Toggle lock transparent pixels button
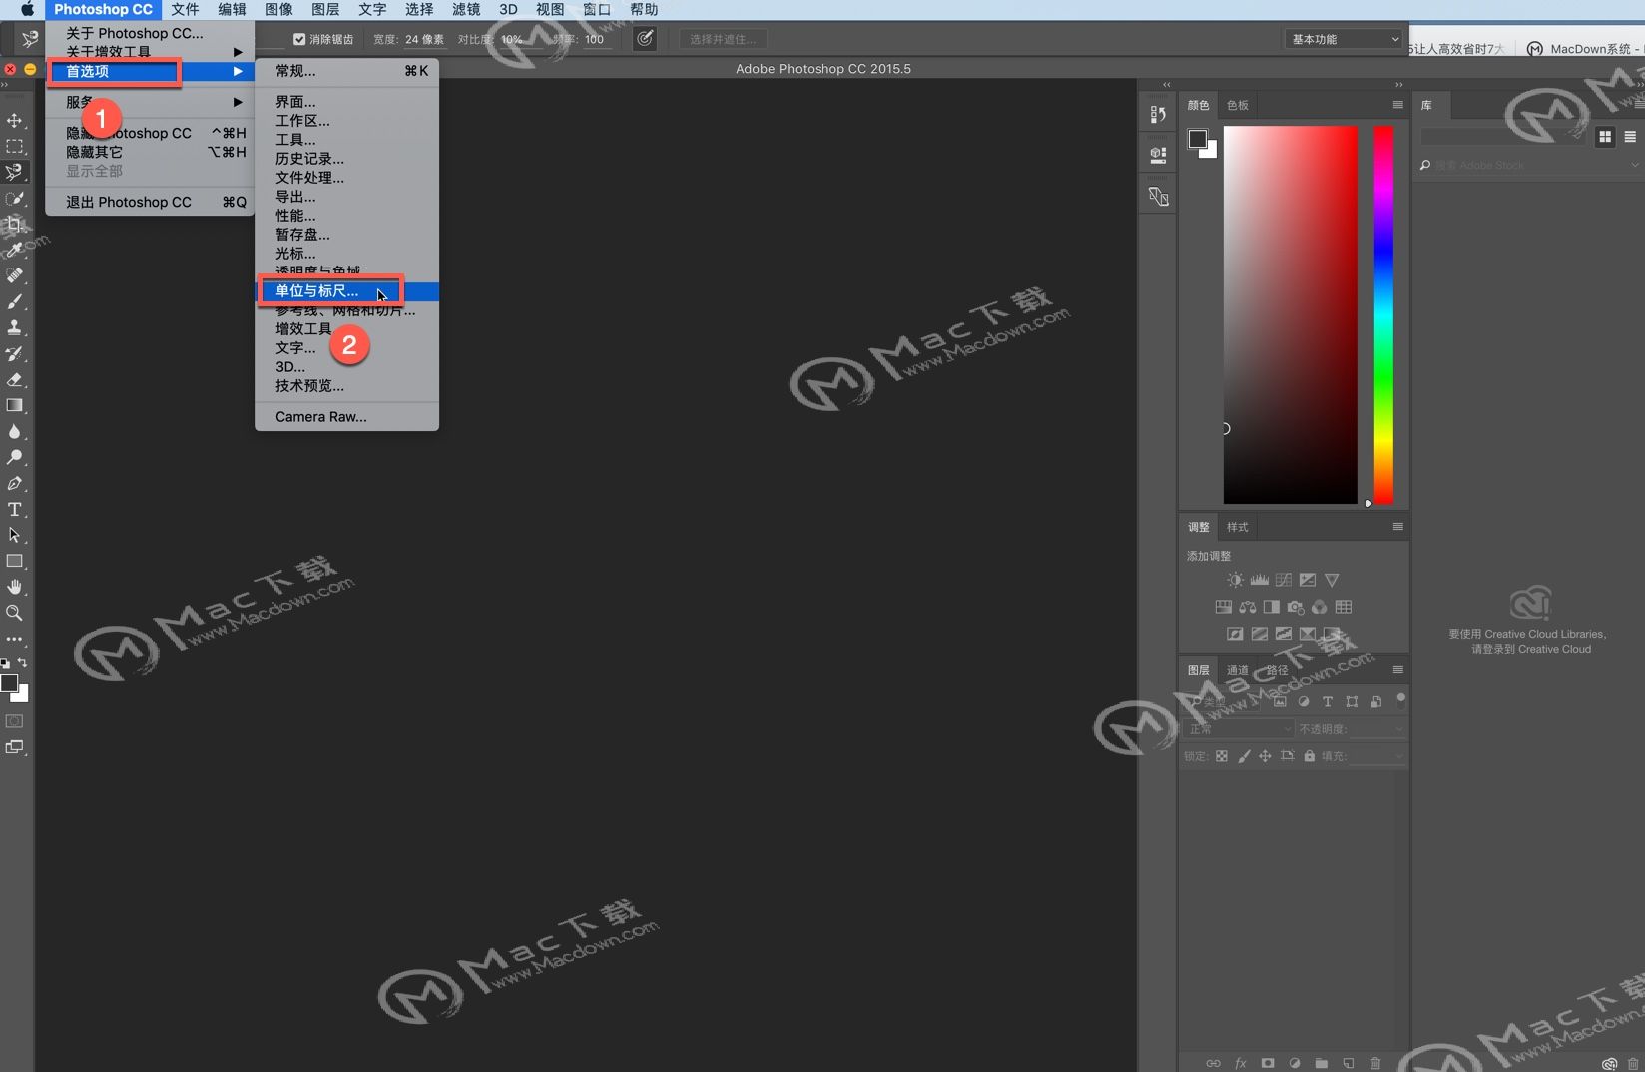 (1222, 756)
